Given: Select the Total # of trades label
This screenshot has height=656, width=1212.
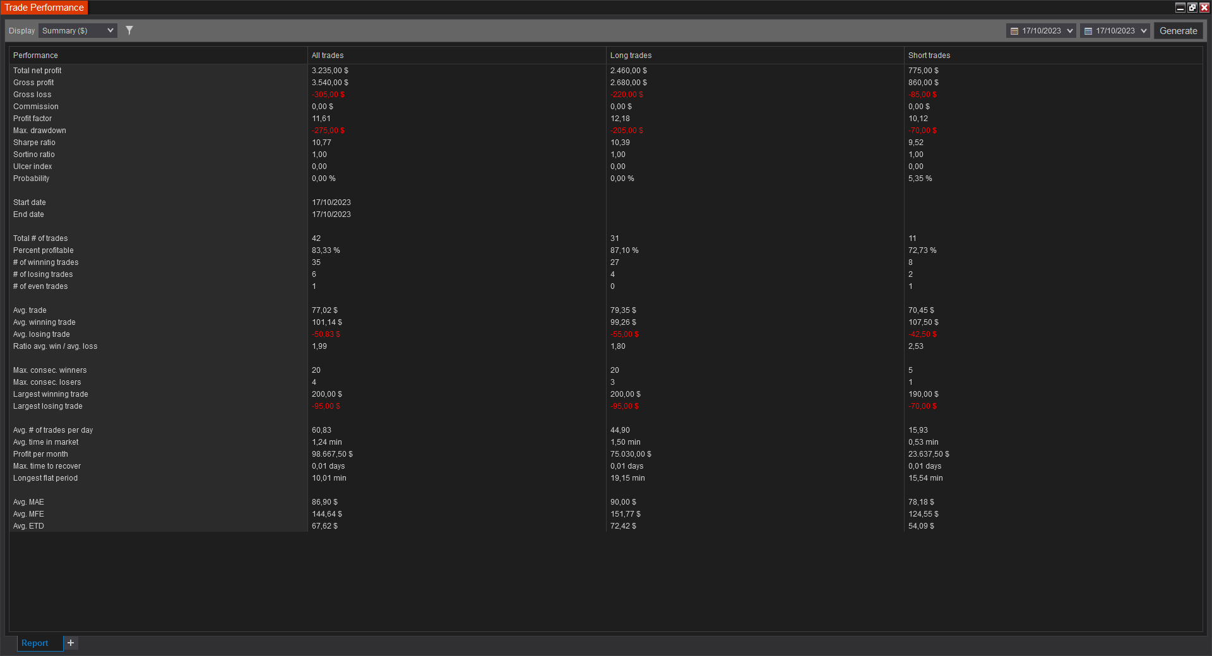Looking at the screenshot, I should point(40,238).
